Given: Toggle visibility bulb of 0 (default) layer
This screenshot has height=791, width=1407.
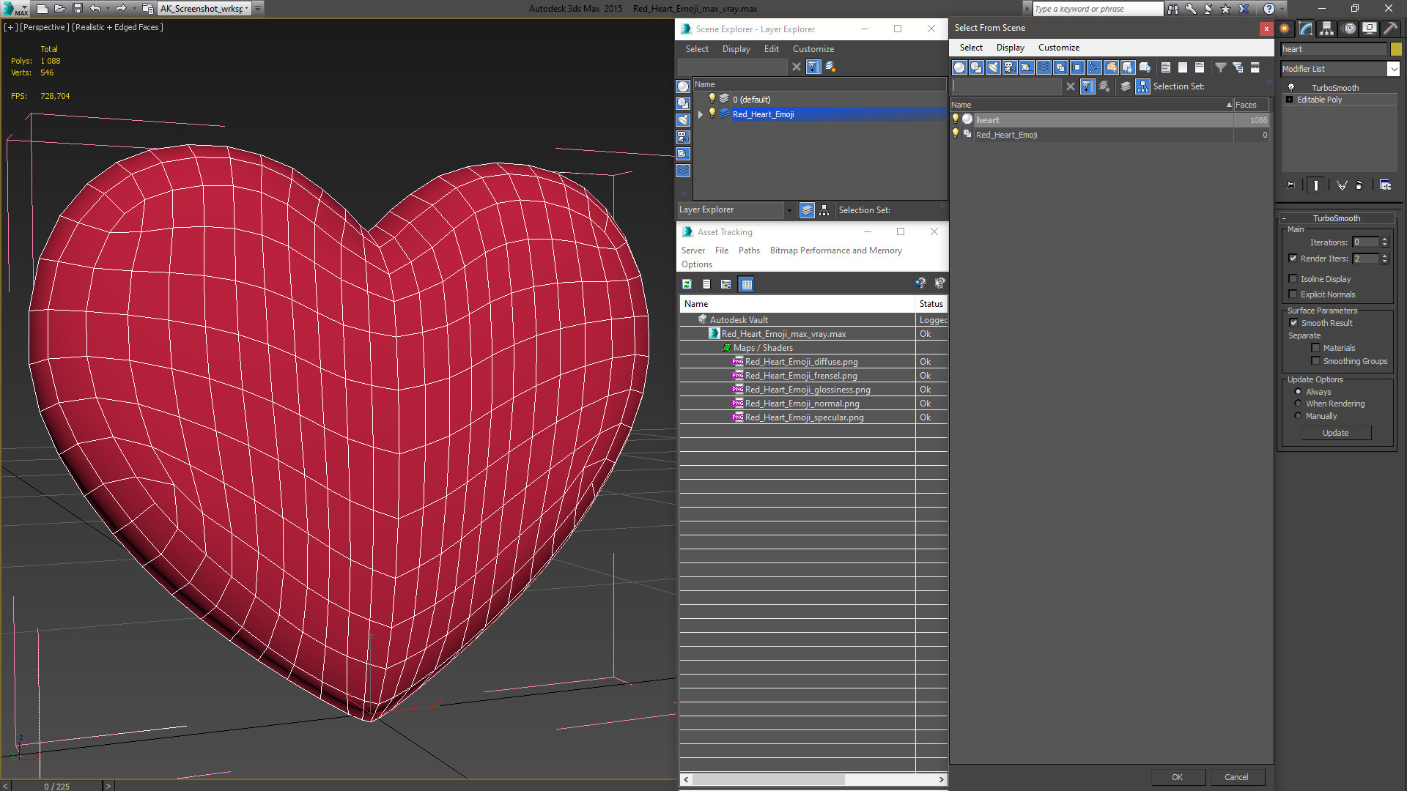Looking at the screenshot, I should [712, 99].
